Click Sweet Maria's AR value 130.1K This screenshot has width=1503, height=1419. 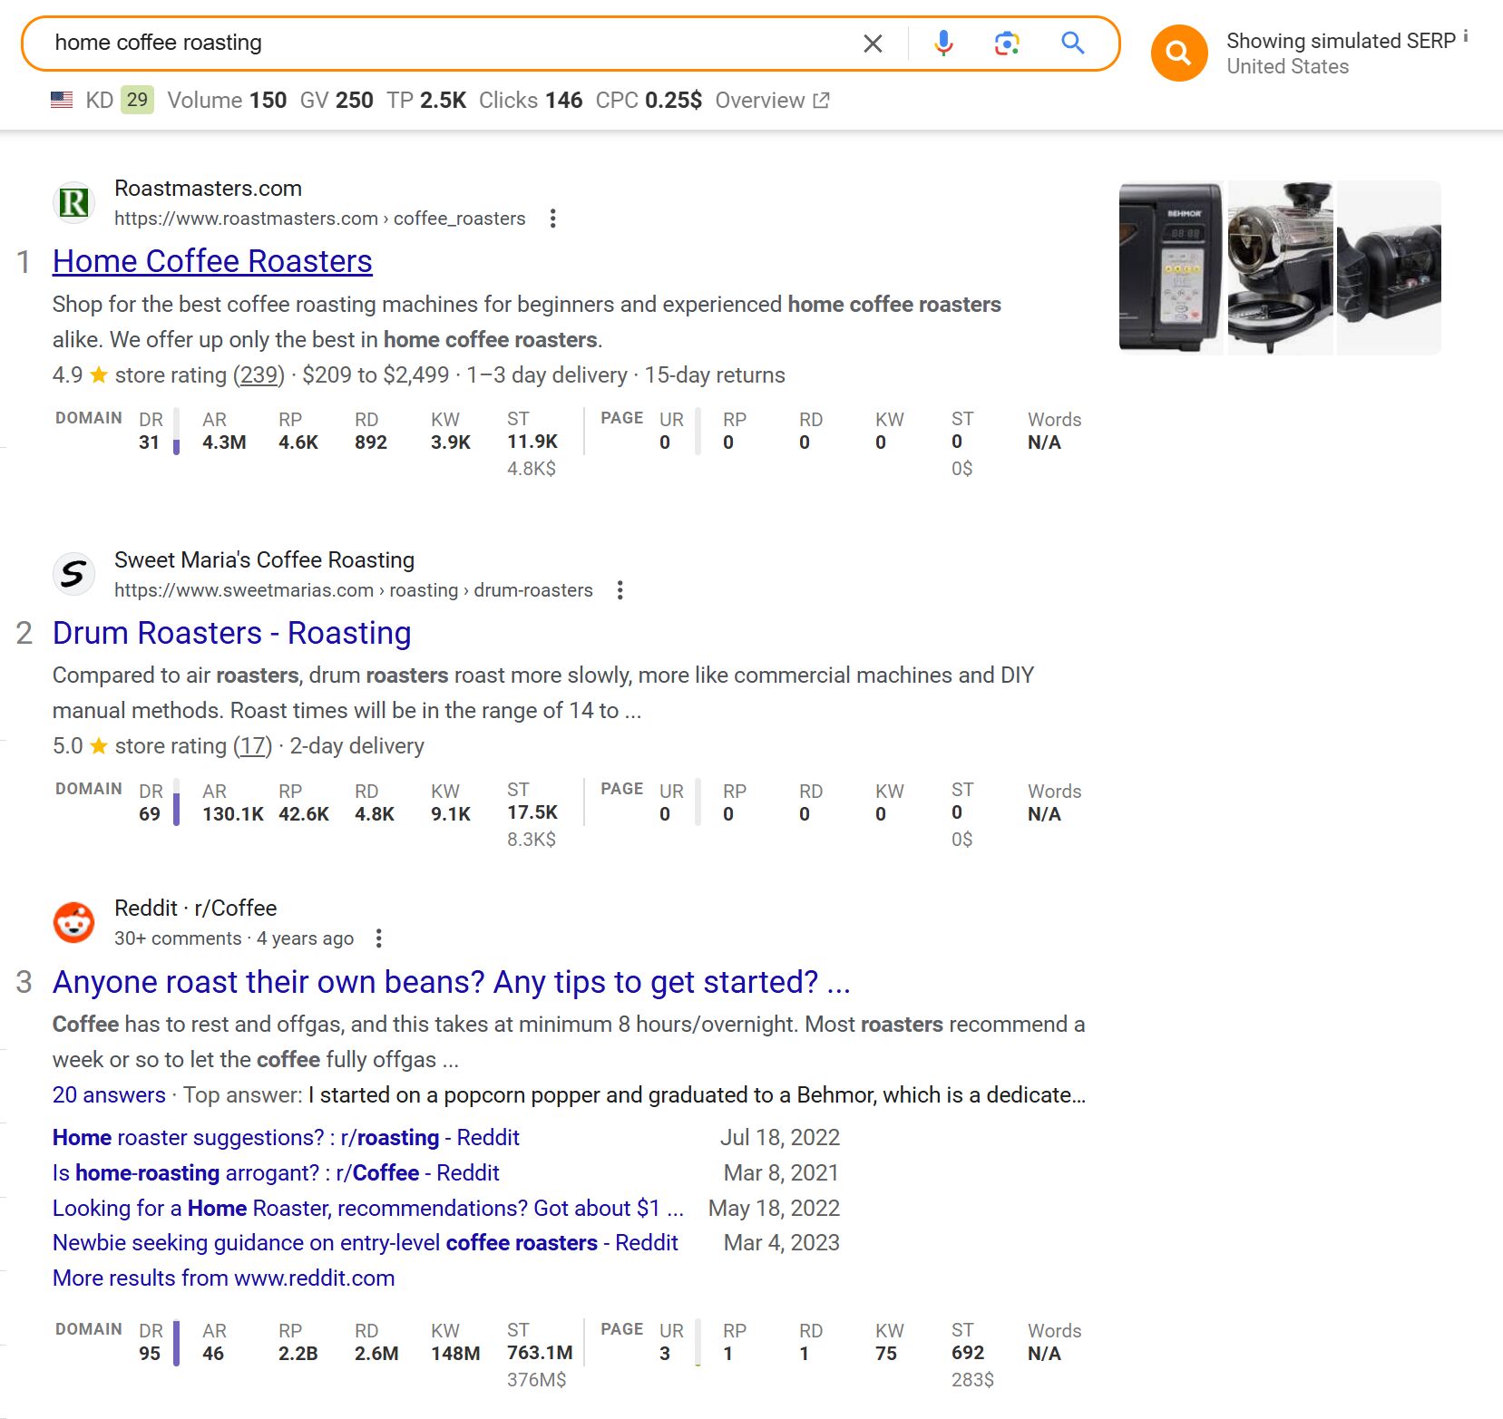point(233,814)
